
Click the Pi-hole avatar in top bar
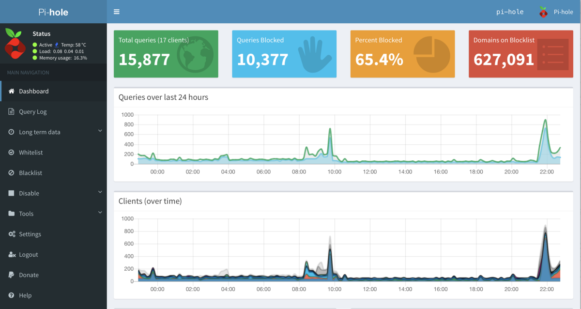pyautogui.click(x=543, y=12)
